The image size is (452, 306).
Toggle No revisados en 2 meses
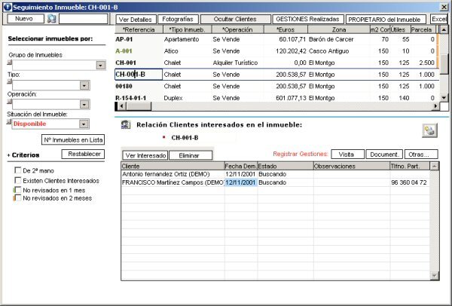point(18,198)
